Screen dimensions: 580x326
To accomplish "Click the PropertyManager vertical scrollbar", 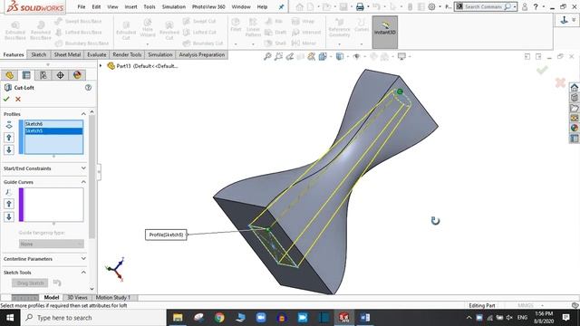I will [x=92, y=177].
